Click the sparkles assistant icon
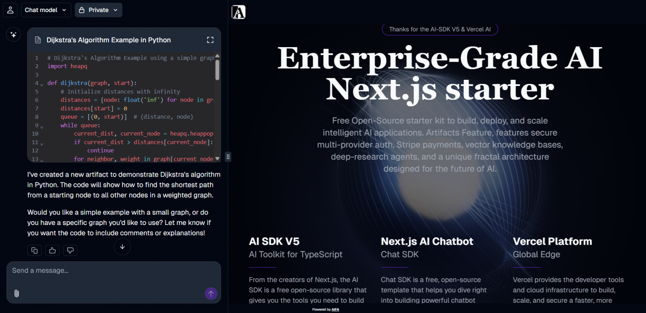This screenshot has width=646, height=313. point(13,35)
